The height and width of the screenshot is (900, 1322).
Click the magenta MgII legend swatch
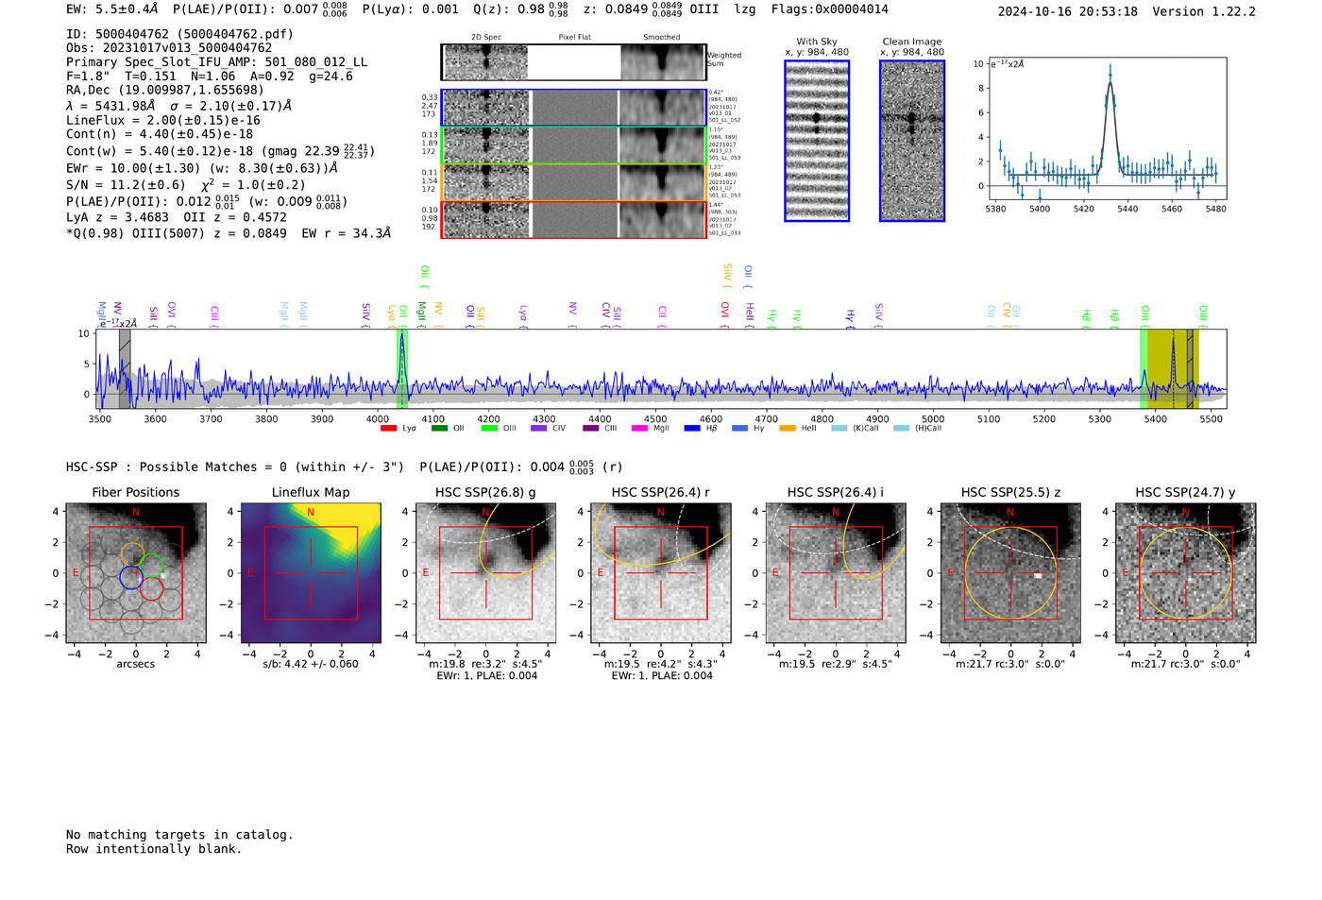click(x=639, y=429)
